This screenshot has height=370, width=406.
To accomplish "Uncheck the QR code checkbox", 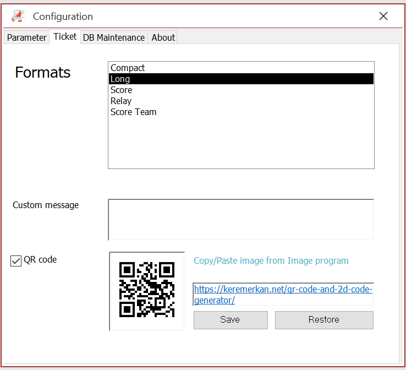I will [16, 260].
